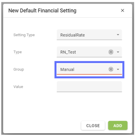This screenshot has width=136, height=136.
Task: Select the RN_Test text in Type field
Action: (x=68, y=52)
